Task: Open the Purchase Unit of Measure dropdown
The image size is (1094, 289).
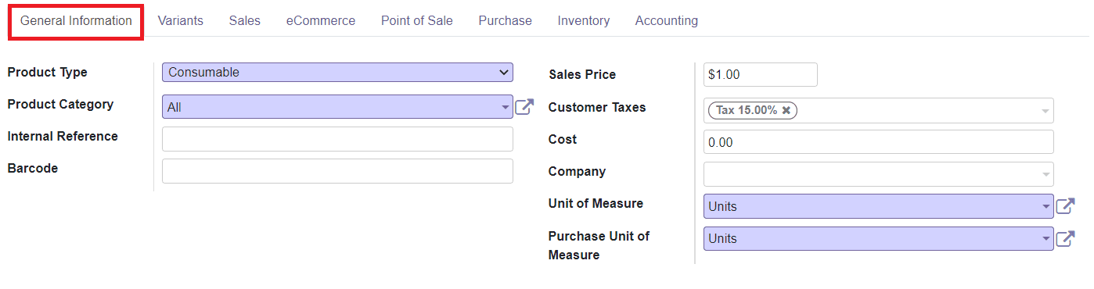Action: pos(879,239)
